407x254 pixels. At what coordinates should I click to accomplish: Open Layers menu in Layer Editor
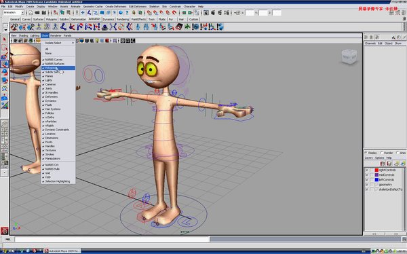pyautogui.click(x=368, y=158)
